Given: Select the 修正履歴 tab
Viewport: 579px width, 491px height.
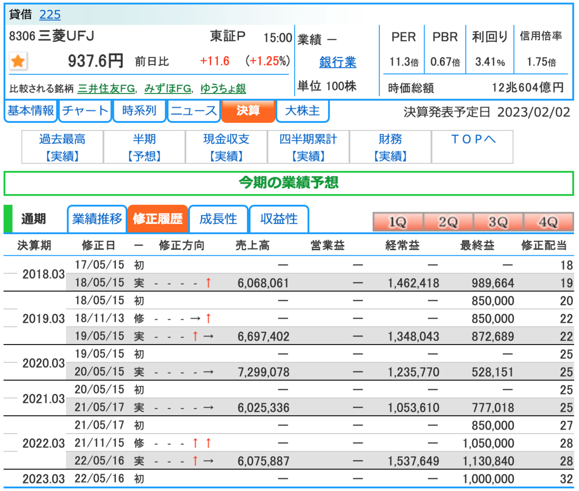Looking at the screenshot, I should (158, 219).
